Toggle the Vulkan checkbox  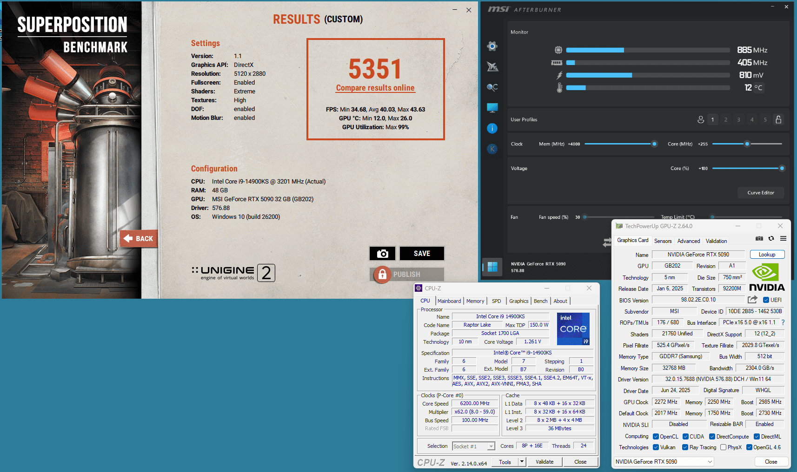656,447
